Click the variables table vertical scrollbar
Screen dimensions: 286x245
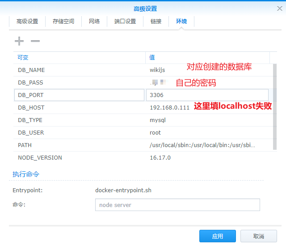pyautogui.click(x=275, y=107)
